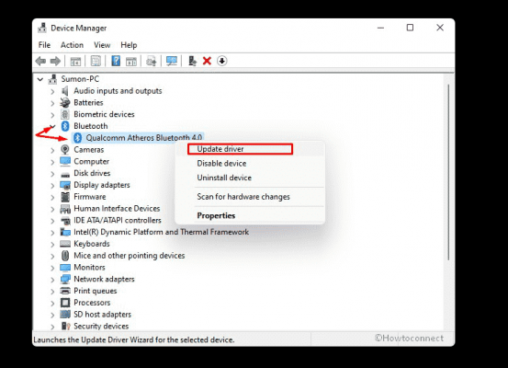Image resolution: width=508 pixels, height=368 pixels.
Task: Click the Scan for hardware changes monitor icon
Action: (172, 61)
